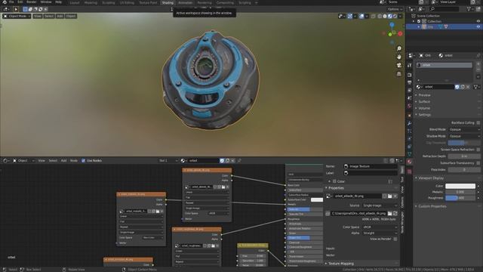Expand the Collection tree item

tap(414, 21)
